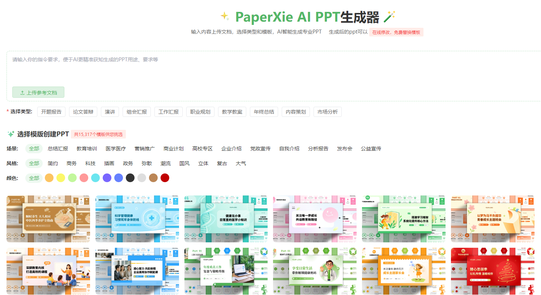This screenshot has height=295, width=541.
Task: Filter style by 简约
Action: 53,163
